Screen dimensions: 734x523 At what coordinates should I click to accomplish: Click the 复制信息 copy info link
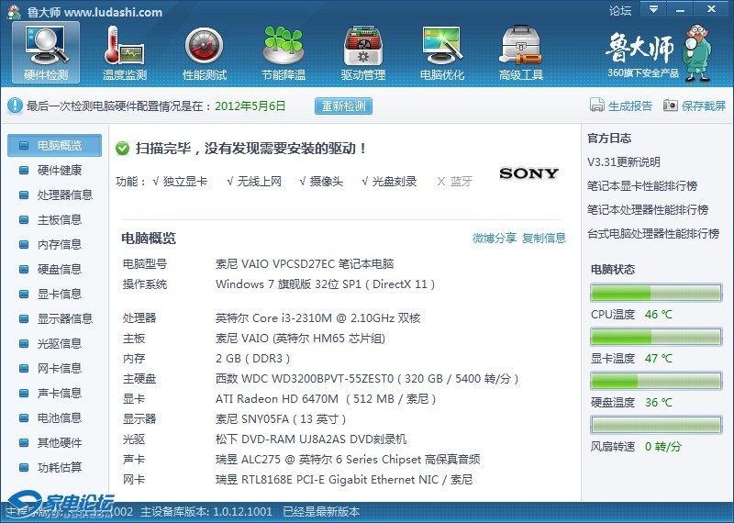pos(544,239)
